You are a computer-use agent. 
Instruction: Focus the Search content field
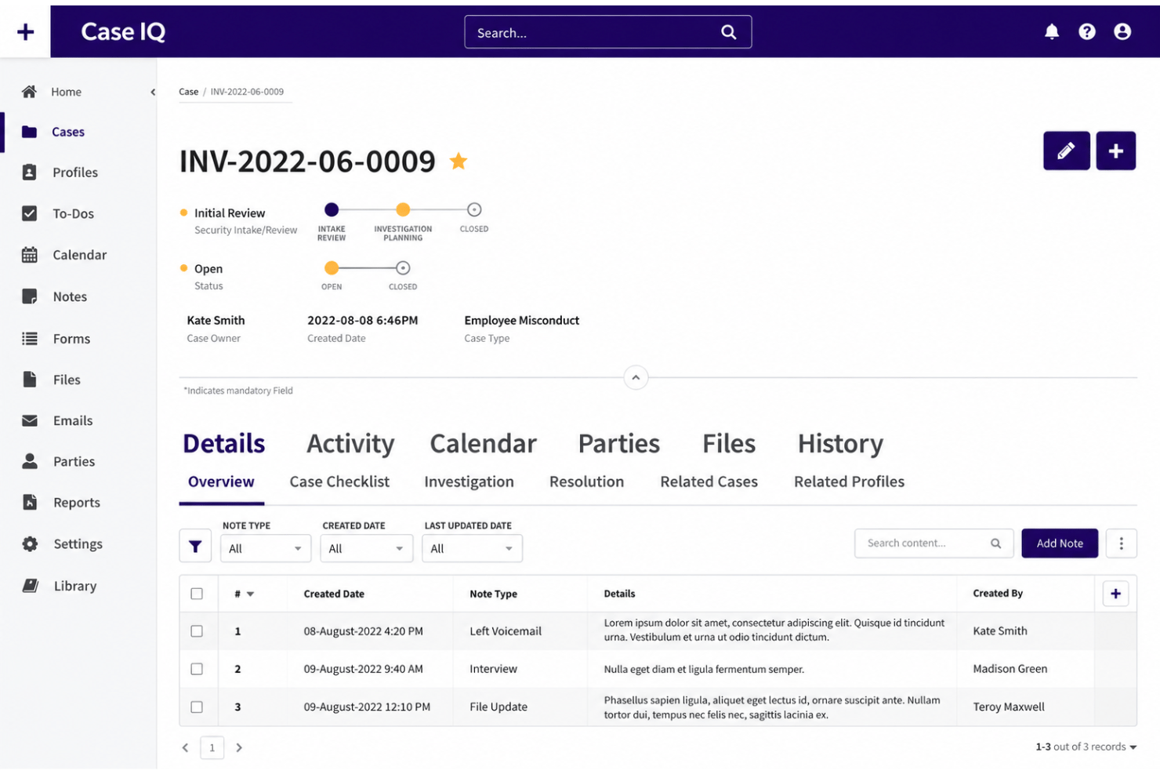click(x=933, y=543)
